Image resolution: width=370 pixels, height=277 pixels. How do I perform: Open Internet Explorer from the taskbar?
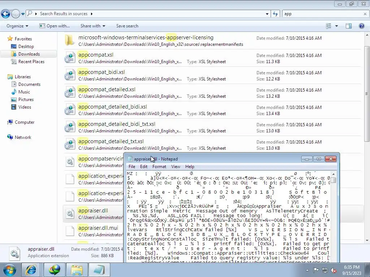coord(31,270)
